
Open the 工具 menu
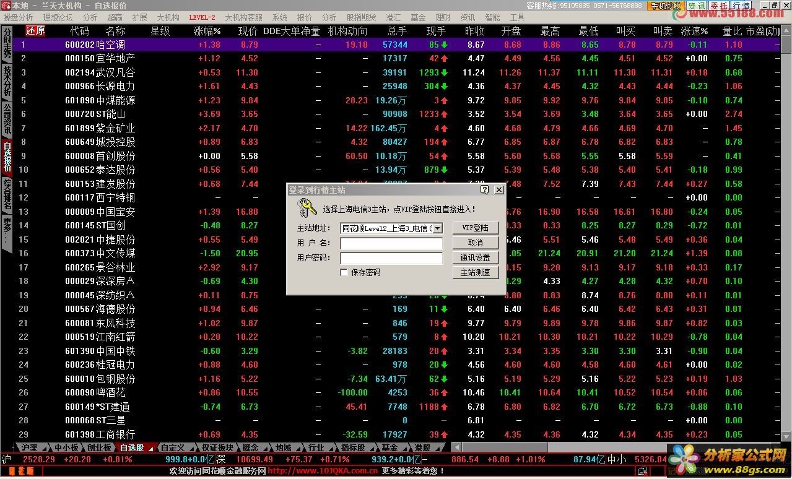point(517,17)
